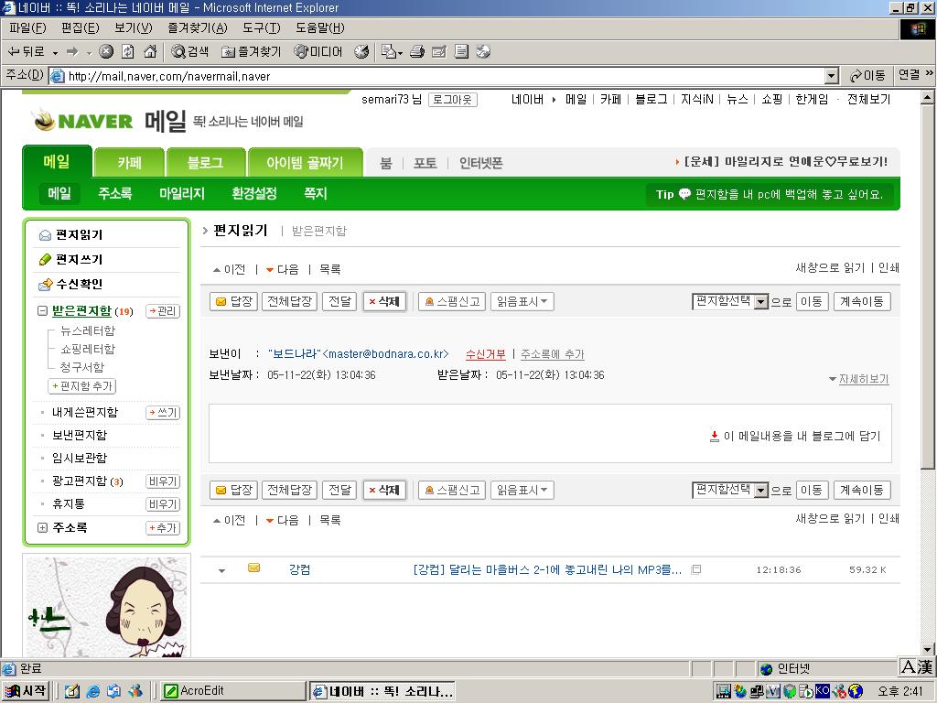Open the 보낸편지함 folder
937x703 pixels.
[x=80, y=435]
